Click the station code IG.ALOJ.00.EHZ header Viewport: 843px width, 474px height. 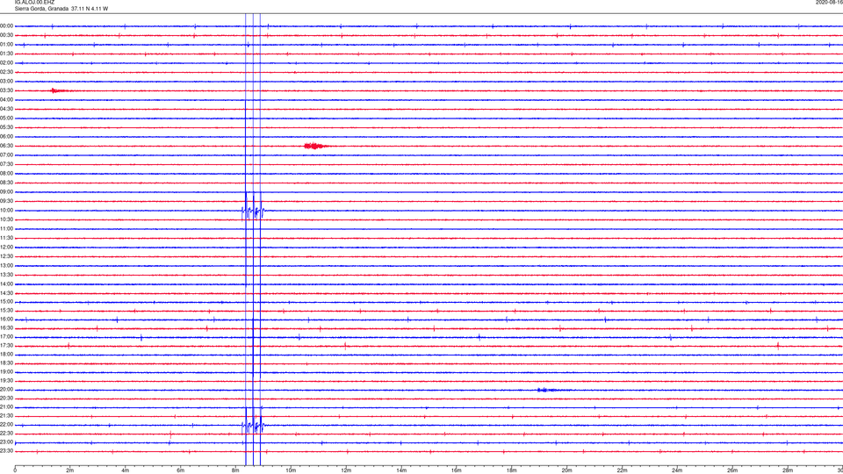click(x=34, y=3)
